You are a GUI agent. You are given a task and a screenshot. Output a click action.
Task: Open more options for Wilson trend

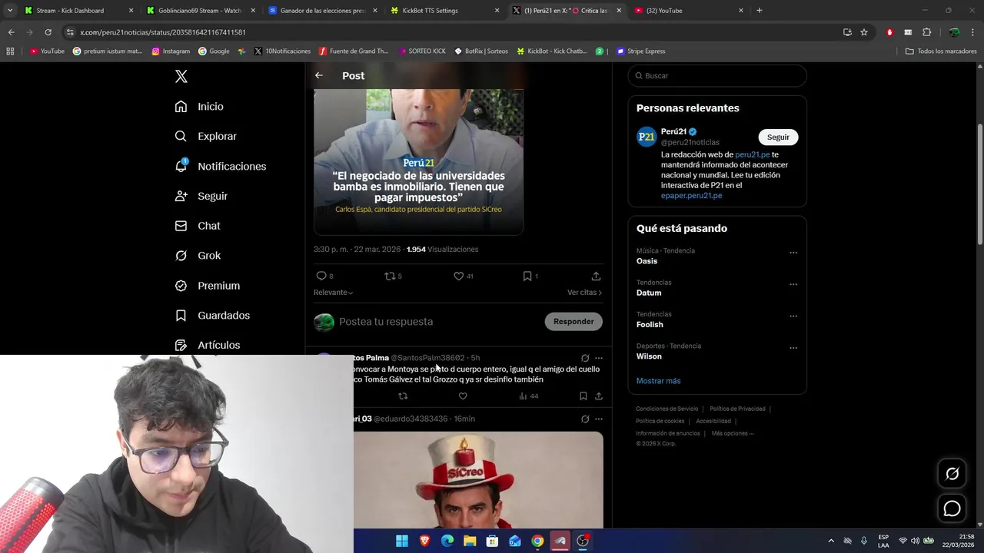[x=793, y=348]
